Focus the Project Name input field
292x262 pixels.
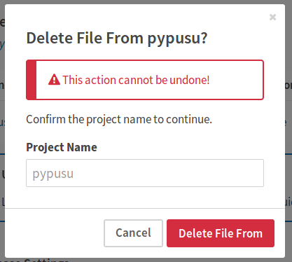click(x=145, y=173)
